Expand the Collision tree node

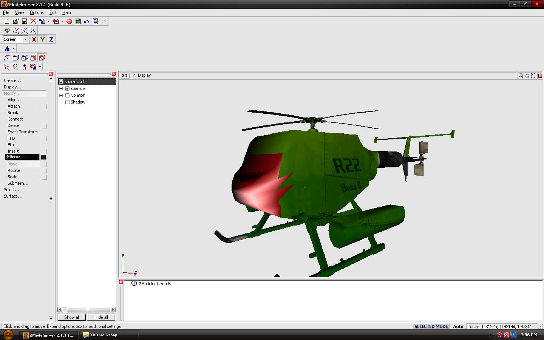coord(61,95)
